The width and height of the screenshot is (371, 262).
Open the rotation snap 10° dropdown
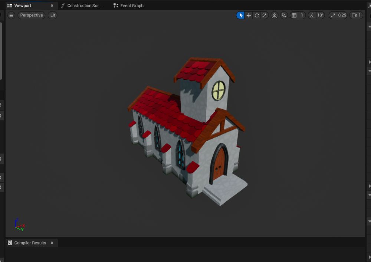(320, 15)
